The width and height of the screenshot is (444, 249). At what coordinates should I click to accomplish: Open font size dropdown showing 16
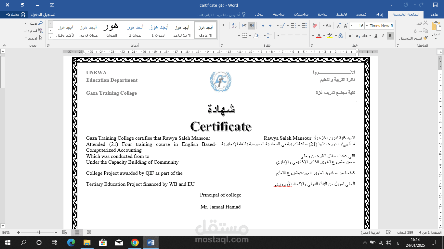click(x=351, y=26)
